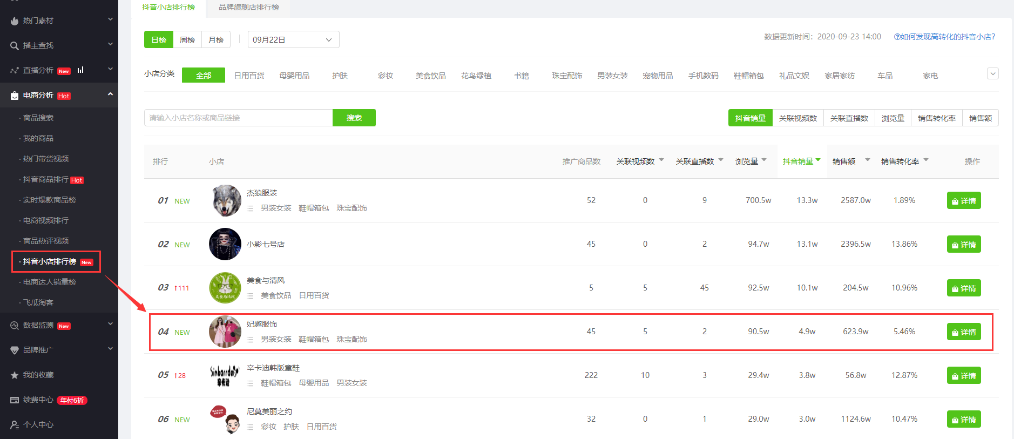Expand more shop categories arrow
Viewport: 1014px width, 439px height.
click(x=992, y=73)
